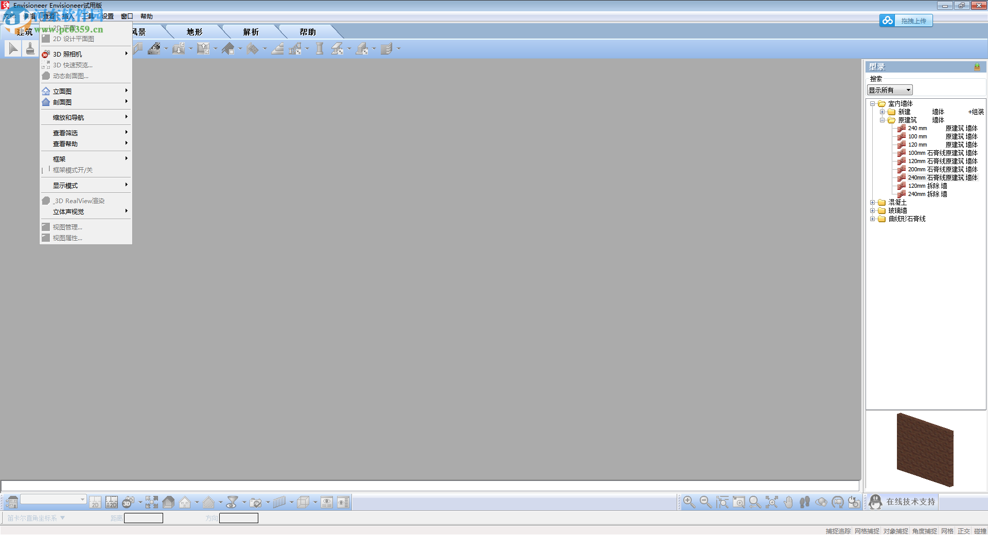Collapse the 原建筑 folder in catalog tree

pos(883,120)
